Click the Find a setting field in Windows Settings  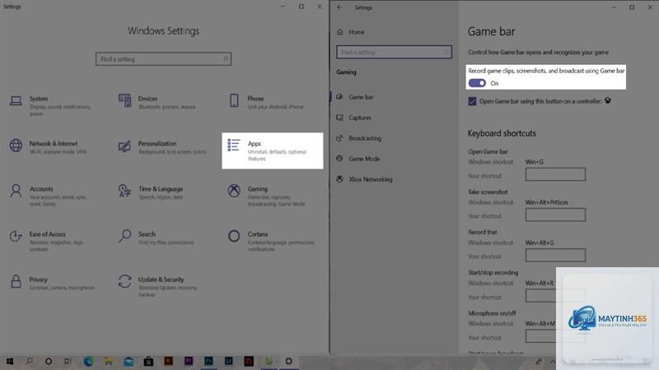pyautogui.click(x=163, y=59)
